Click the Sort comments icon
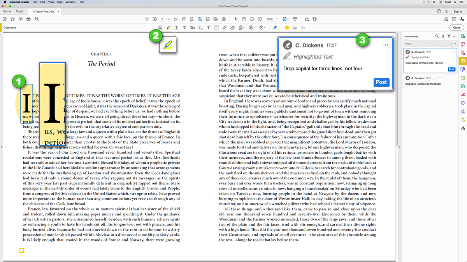 pyautogui.click(x=443, y=36)
